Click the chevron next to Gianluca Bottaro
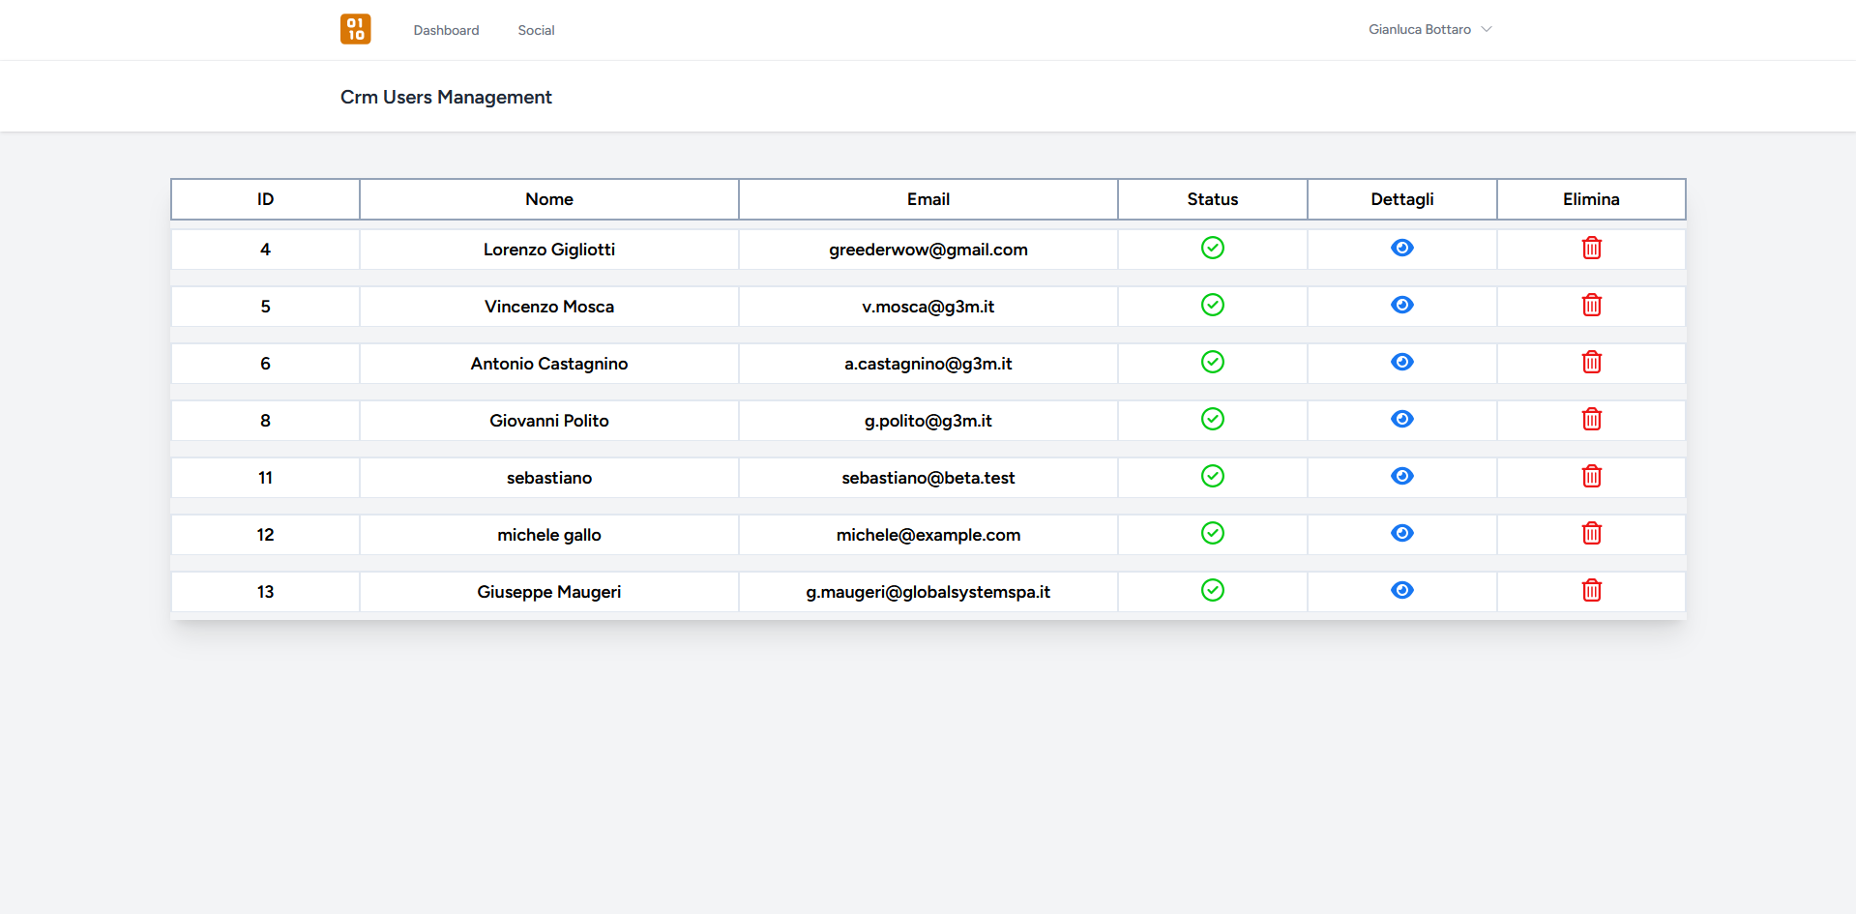The height and width of the screenshot is (914, 1856). click(x=1487, y=30)
